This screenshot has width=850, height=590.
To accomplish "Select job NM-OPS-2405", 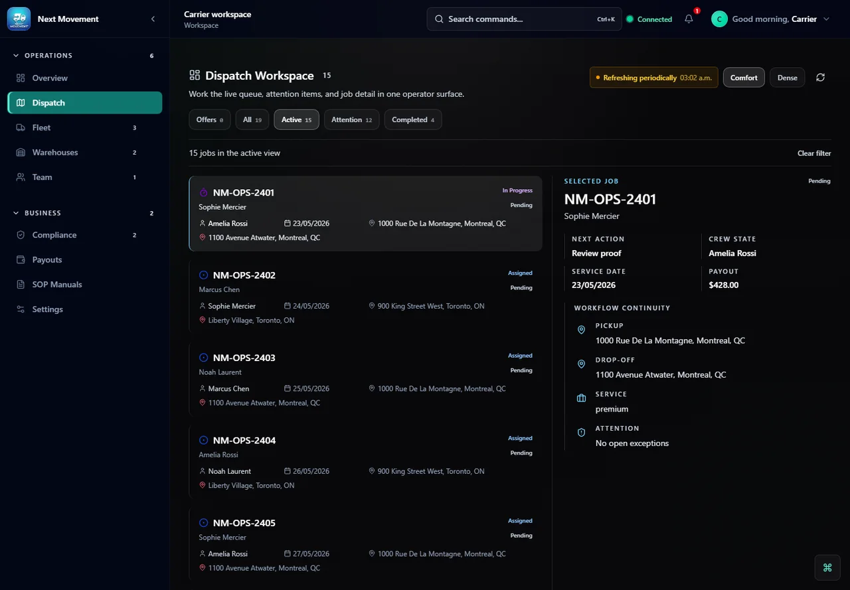I will click(x=365, y=544).
